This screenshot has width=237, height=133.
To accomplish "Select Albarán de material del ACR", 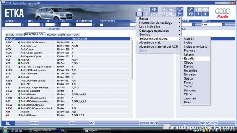I will (158, 47).
